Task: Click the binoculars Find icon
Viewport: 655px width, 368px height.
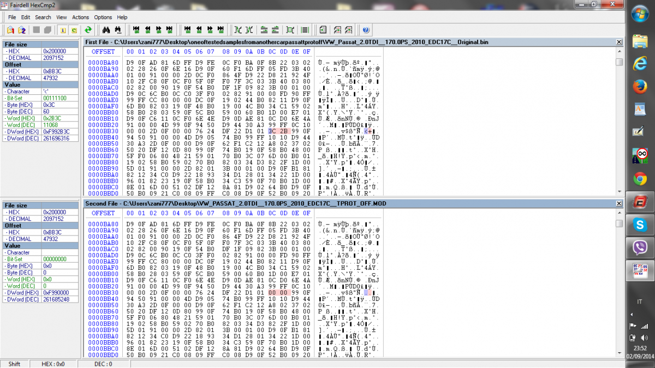Action: tap(106, 29)
